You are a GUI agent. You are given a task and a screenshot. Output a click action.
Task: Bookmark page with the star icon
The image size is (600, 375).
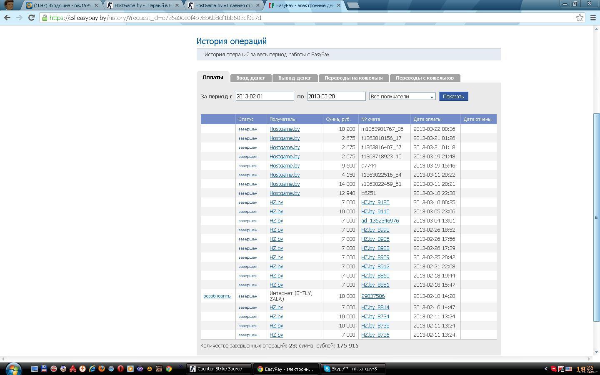[580, 17]
